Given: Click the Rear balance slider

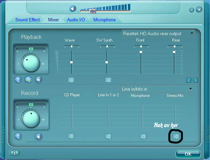Looking at the screenshot, I should pyautogui.click(x=175, y=46).
